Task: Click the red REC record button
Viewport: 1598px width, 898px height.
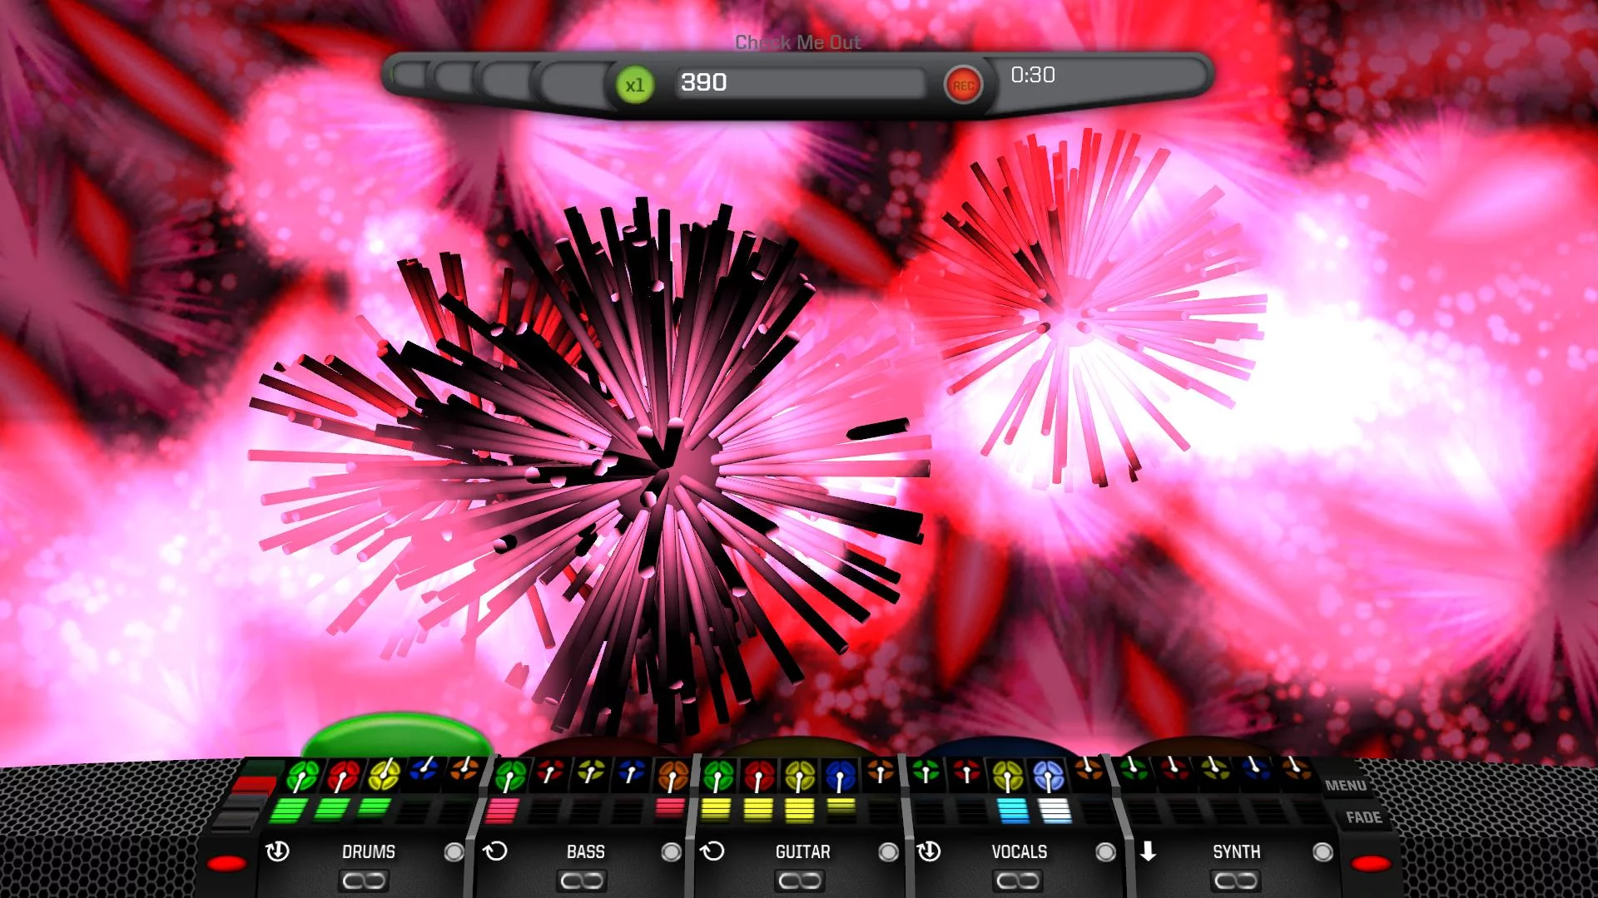Action: [x=963, y=86]
